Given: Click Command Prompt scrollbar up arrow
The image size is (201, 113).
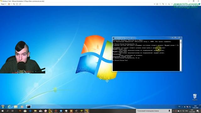Looking at the screenshot, I should (x=181, y=40).
